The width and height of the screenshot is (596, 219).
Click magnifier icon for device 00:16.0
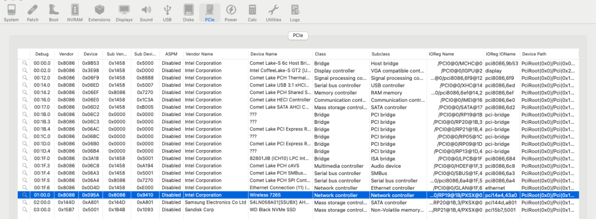pos(24,100)
